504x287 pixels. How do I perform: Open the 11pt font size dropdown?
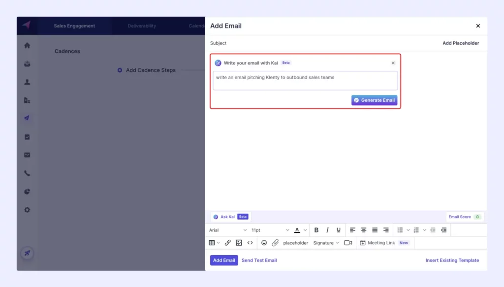pyautogui.click(x=270, y=230)
